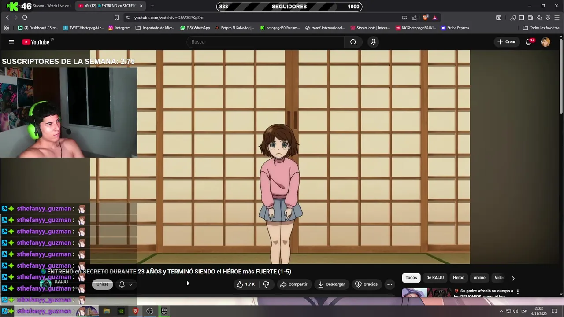
Task: Click the Gracias thanks button
Action: (366, 284)
